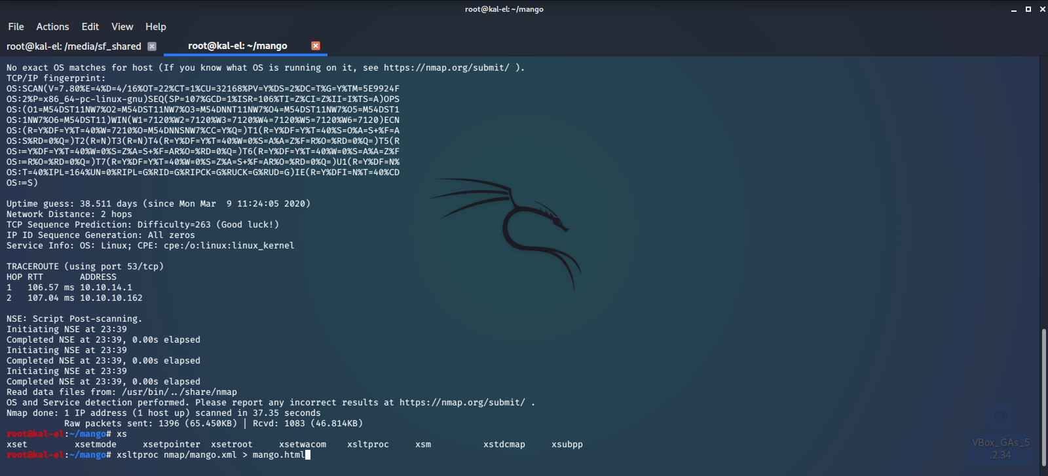The height and width of the screenshot is (476, 1048).
Task: Close the ~/mango tab with red X
Action: pos(316,46)
